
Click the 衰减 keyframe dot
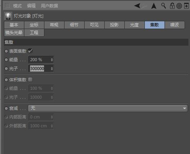[x=6, y=108]
